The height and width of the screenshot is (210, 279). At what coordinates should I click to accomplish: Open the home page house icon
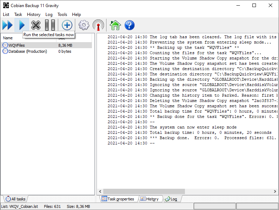pyautogui.click(x=115, y=25)
